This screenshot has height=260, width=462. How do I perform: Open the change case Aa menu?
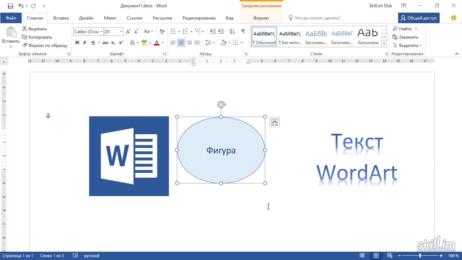tap(148, 32)
